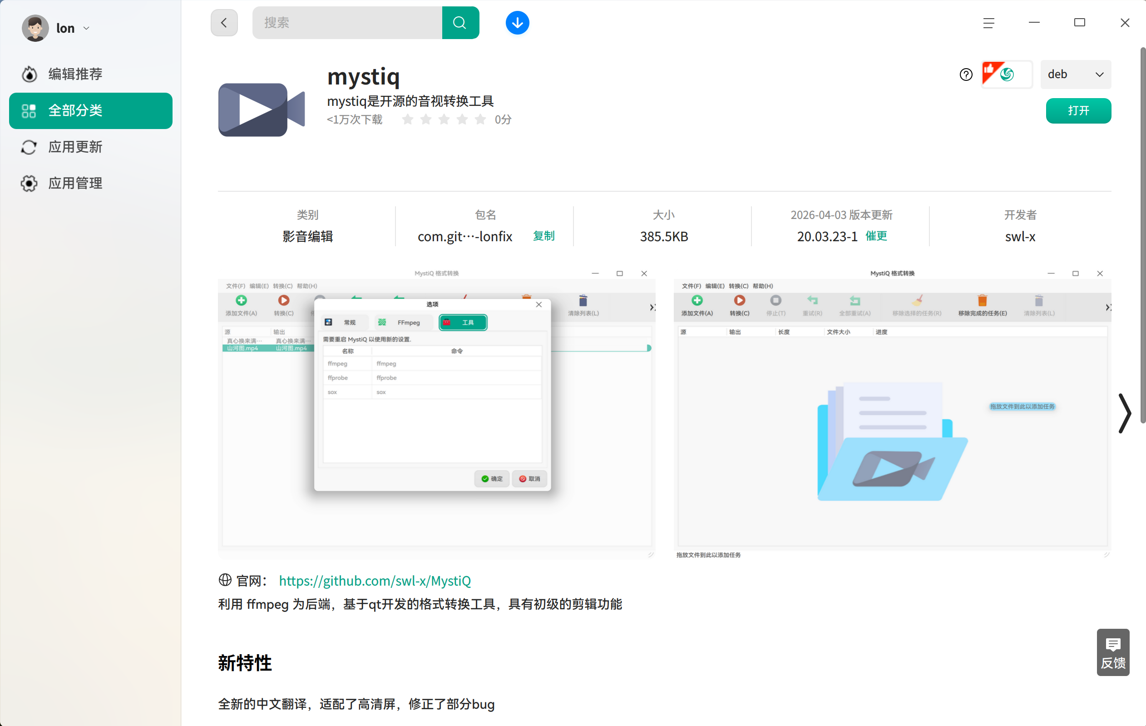Open the deb package format dropdown
Screen dimensions: 1146x726
click(x=1076, y=74)
